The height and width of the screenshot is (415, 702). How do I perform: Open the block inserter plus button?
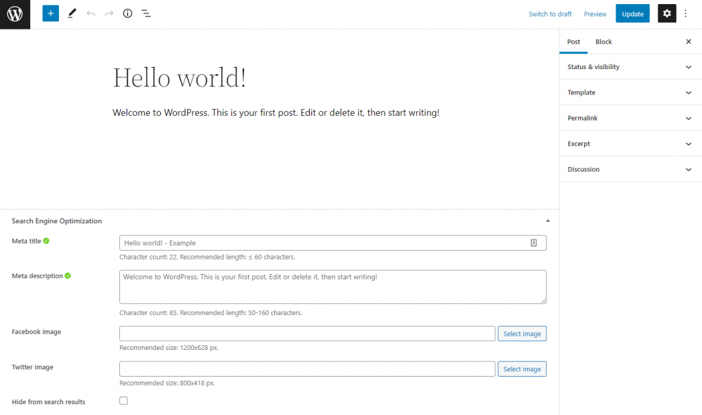[51, 14]
